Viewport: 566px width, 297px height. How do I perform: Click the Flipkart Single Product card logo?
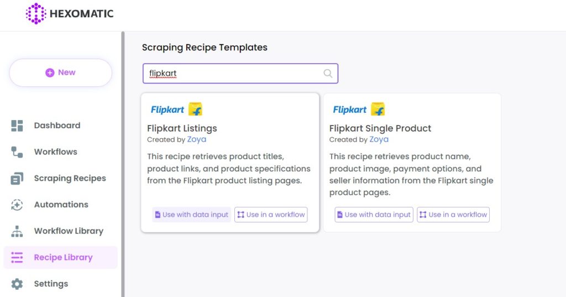pos(359,109)
